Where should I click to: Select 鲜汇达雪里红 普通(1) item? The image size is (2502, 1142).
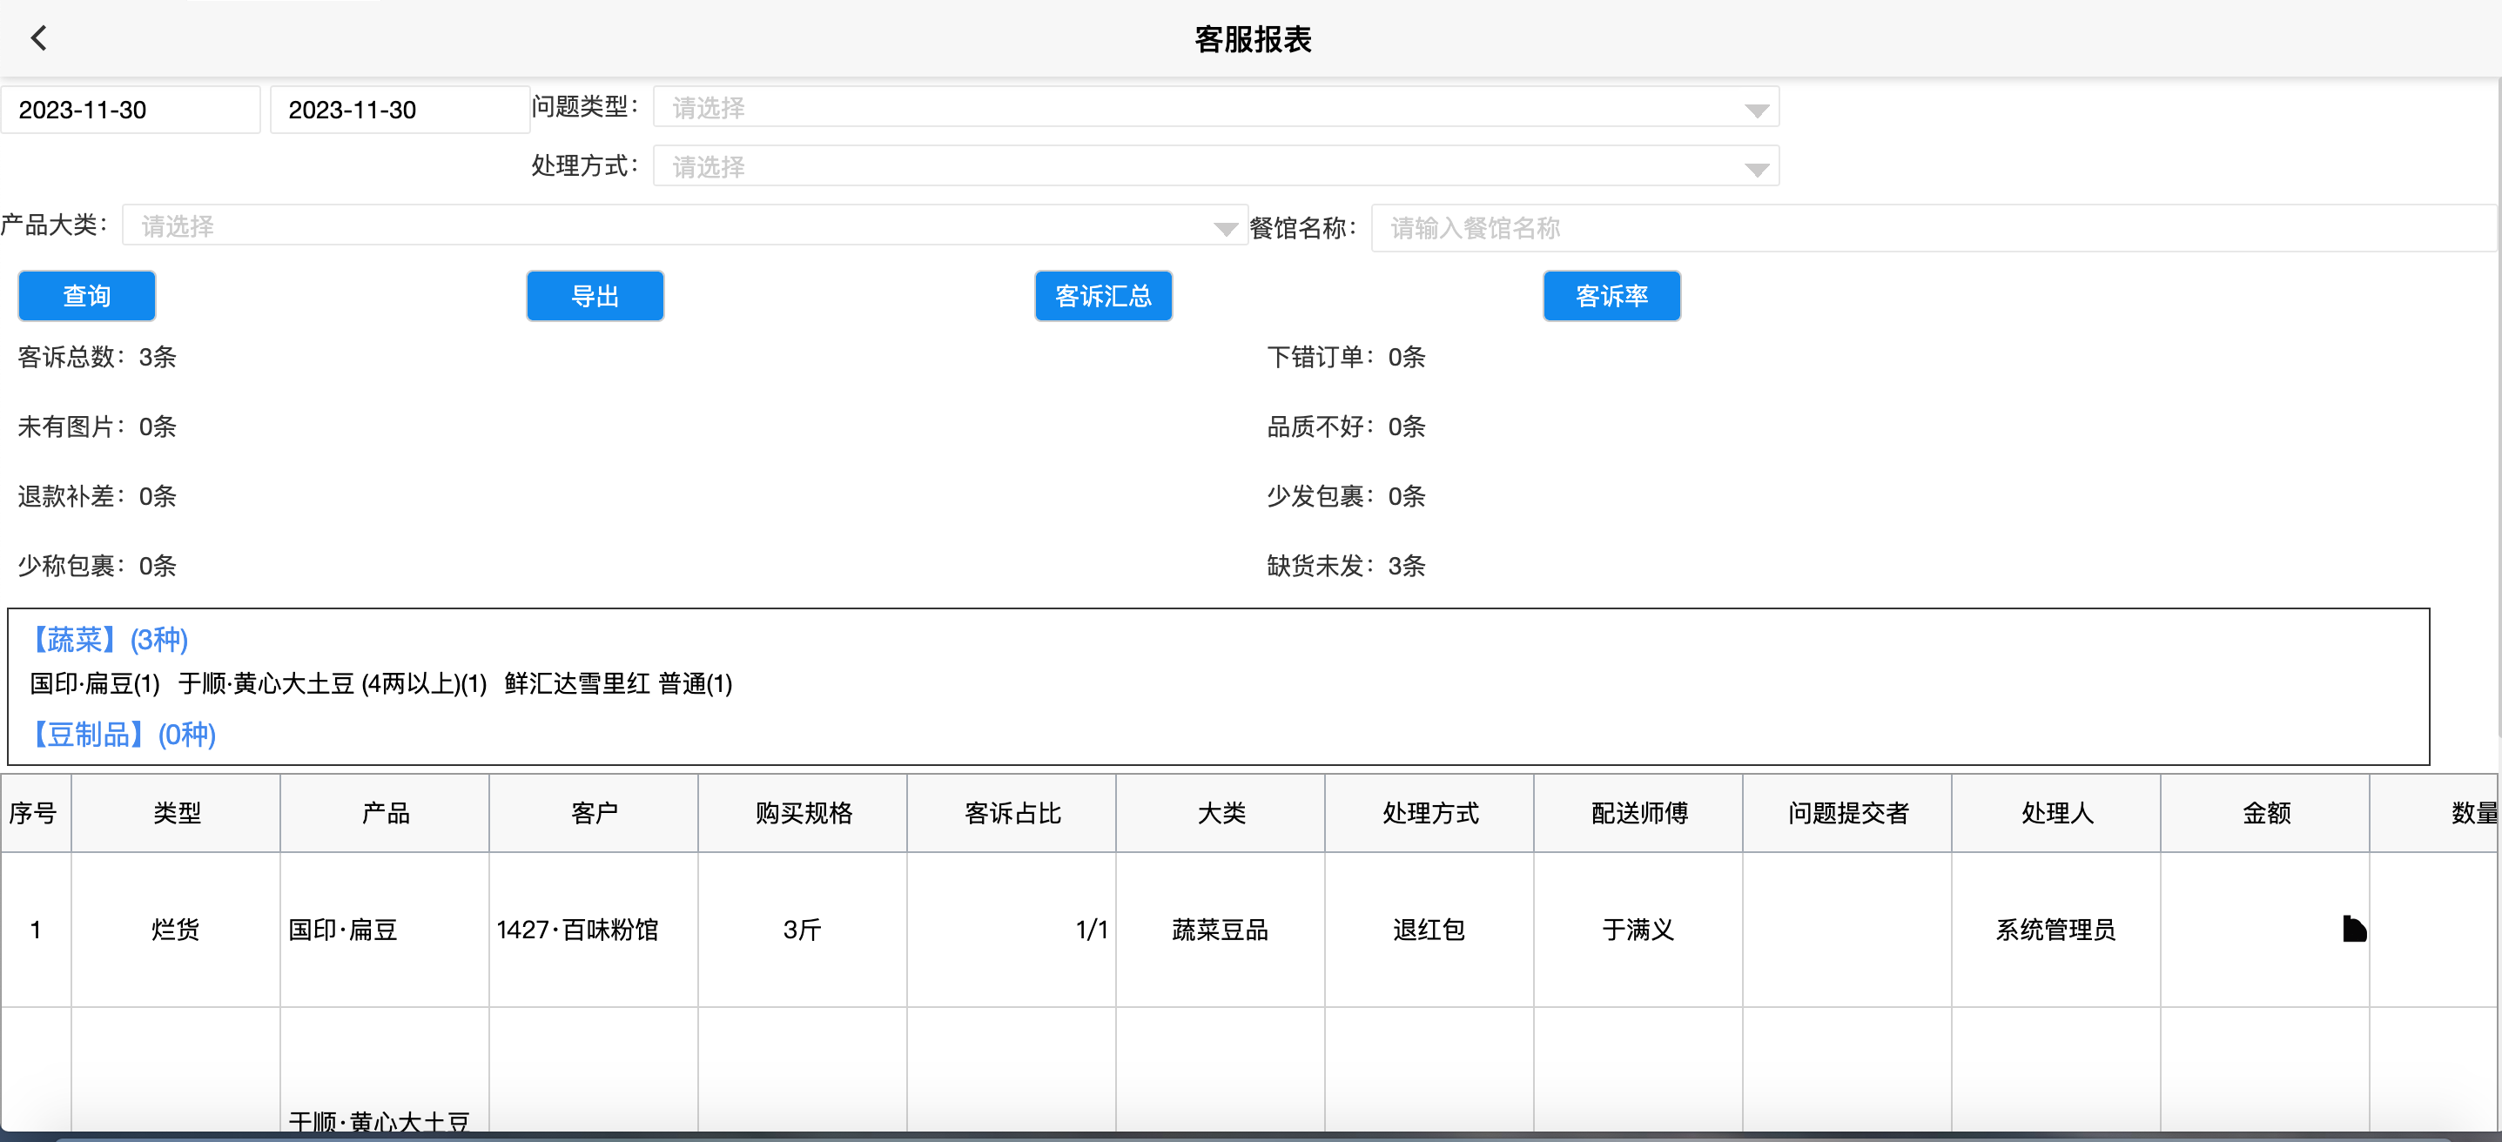(x=619, y=683)
